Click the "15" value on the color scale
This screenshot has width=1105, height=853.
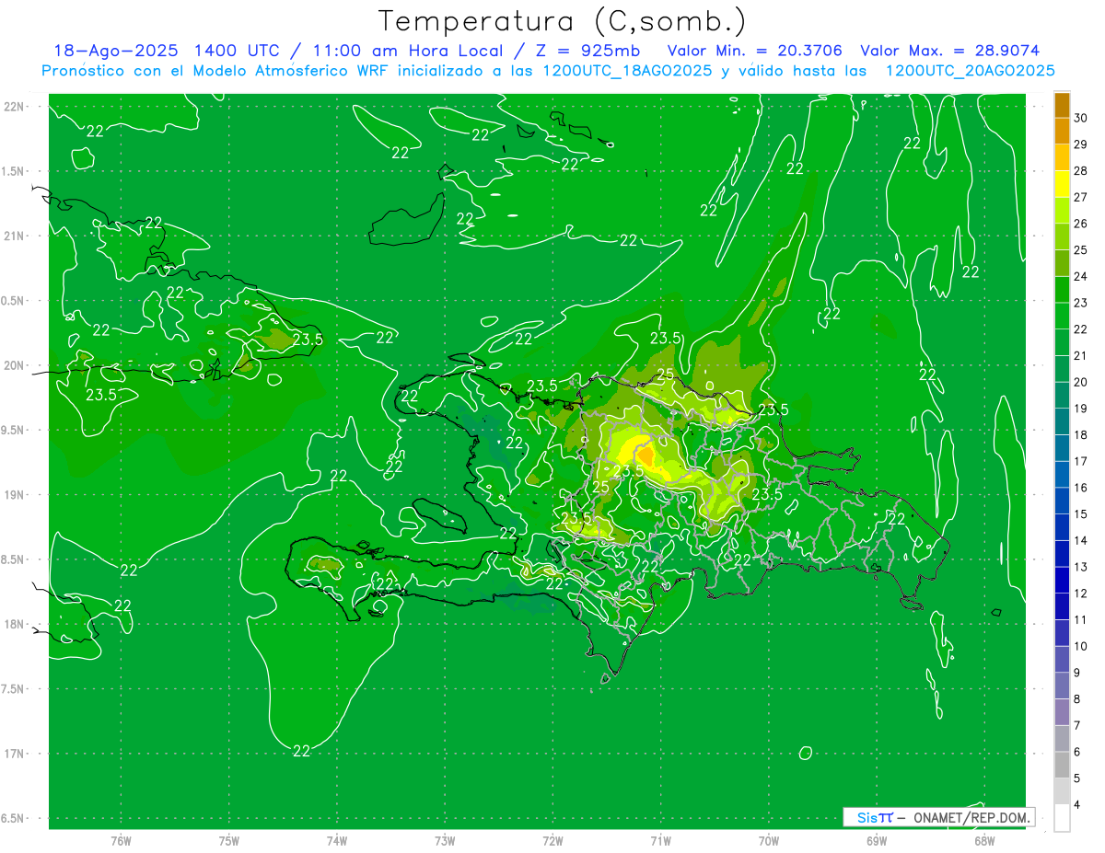pos(1081,513)
